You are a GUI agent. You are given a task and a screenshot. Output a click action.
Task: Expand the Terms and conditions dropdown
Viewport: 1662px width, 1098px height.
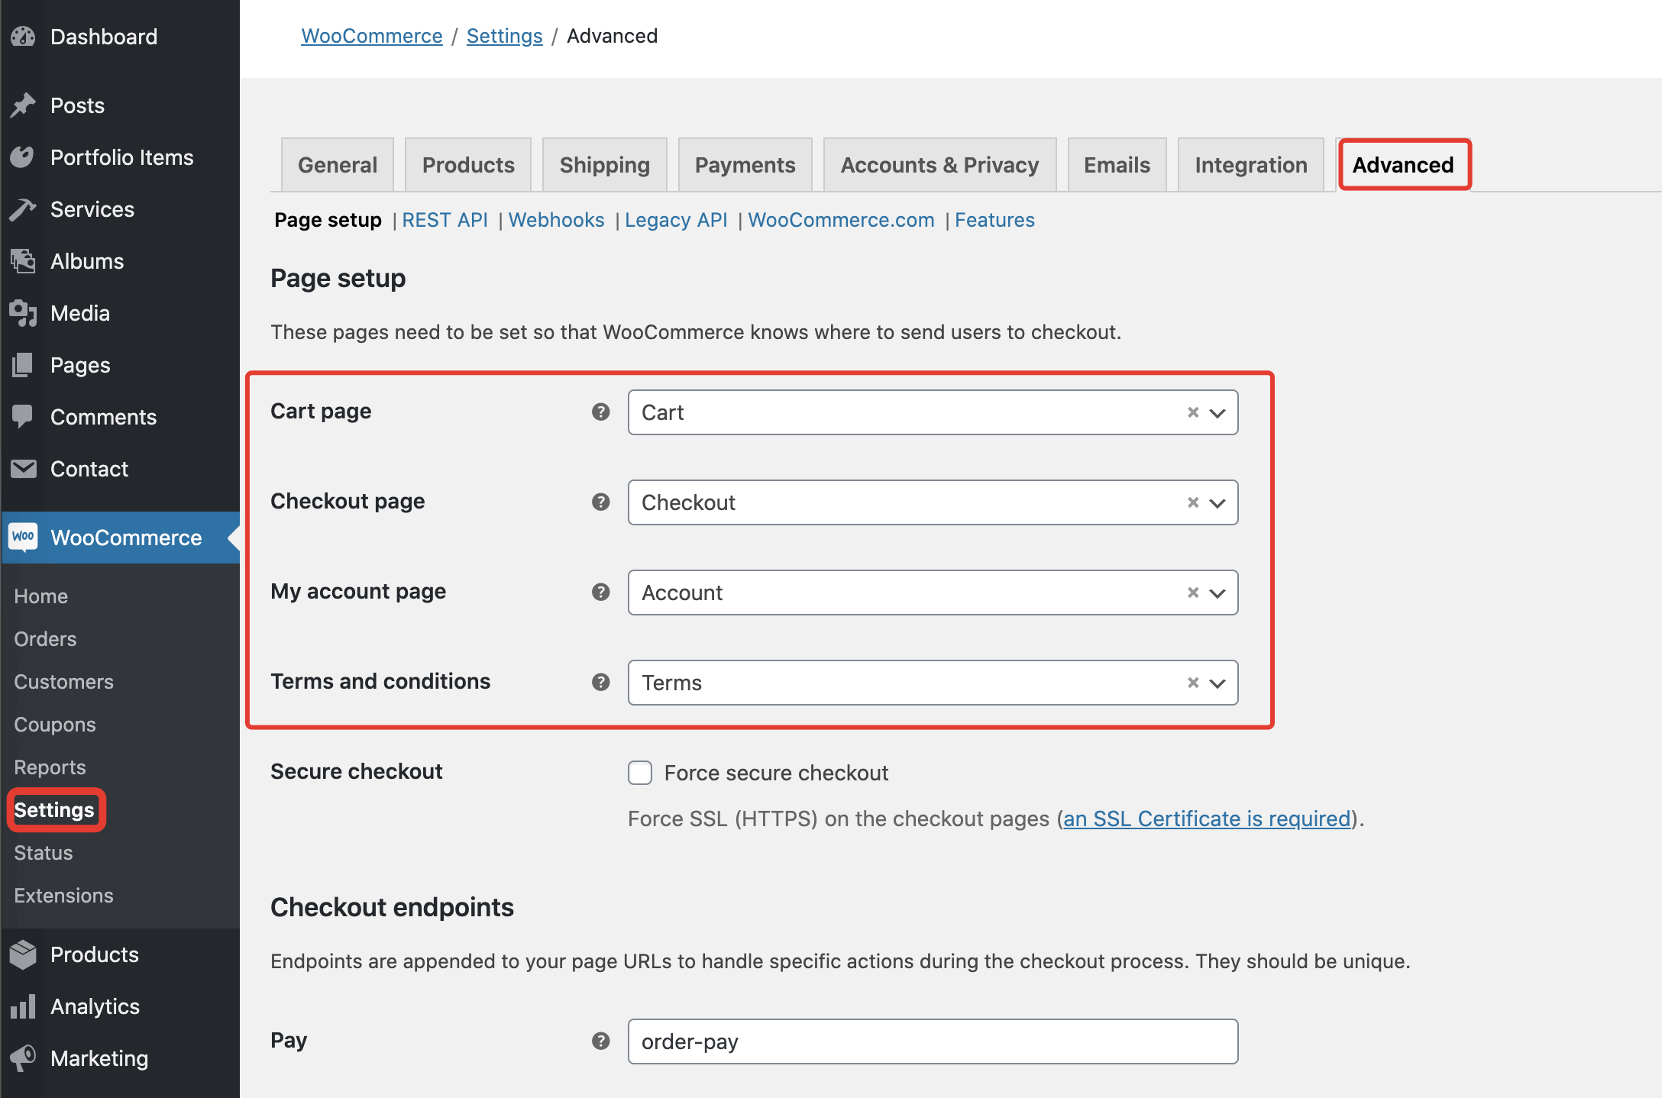point(1217,683)
